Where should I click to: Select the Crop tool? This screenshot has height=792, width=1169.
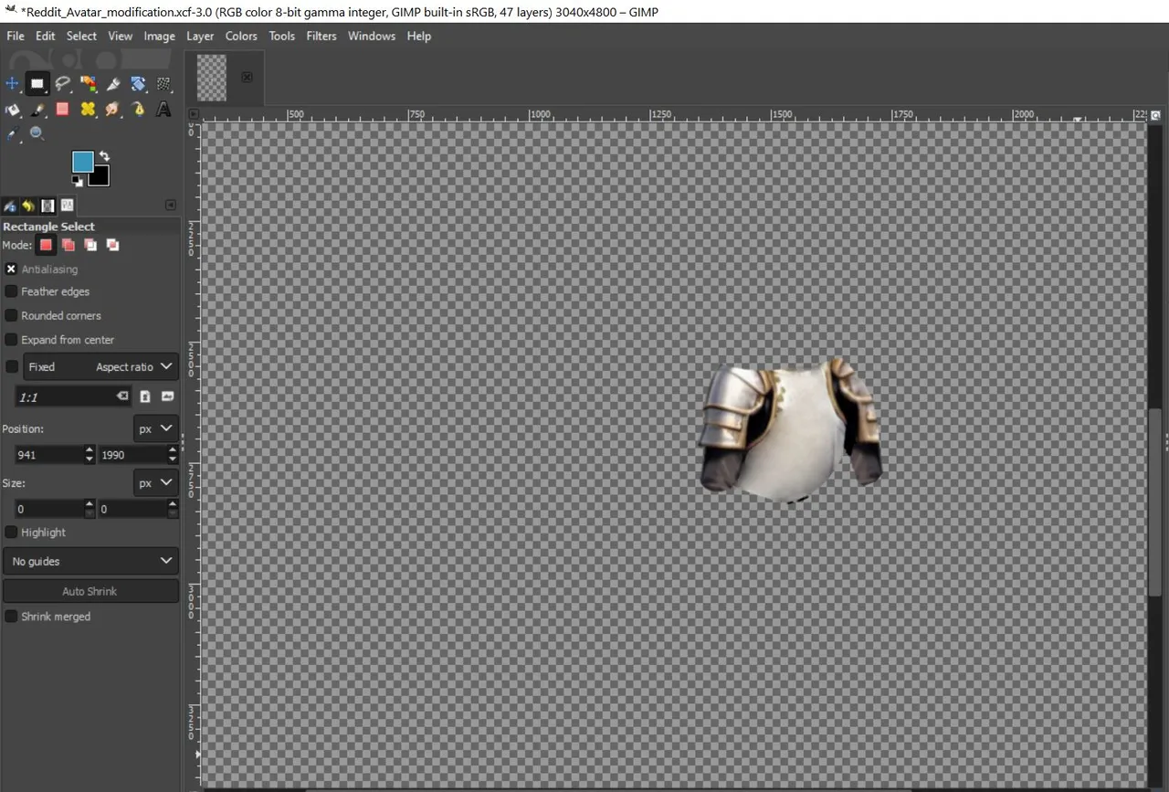(113, 84)
